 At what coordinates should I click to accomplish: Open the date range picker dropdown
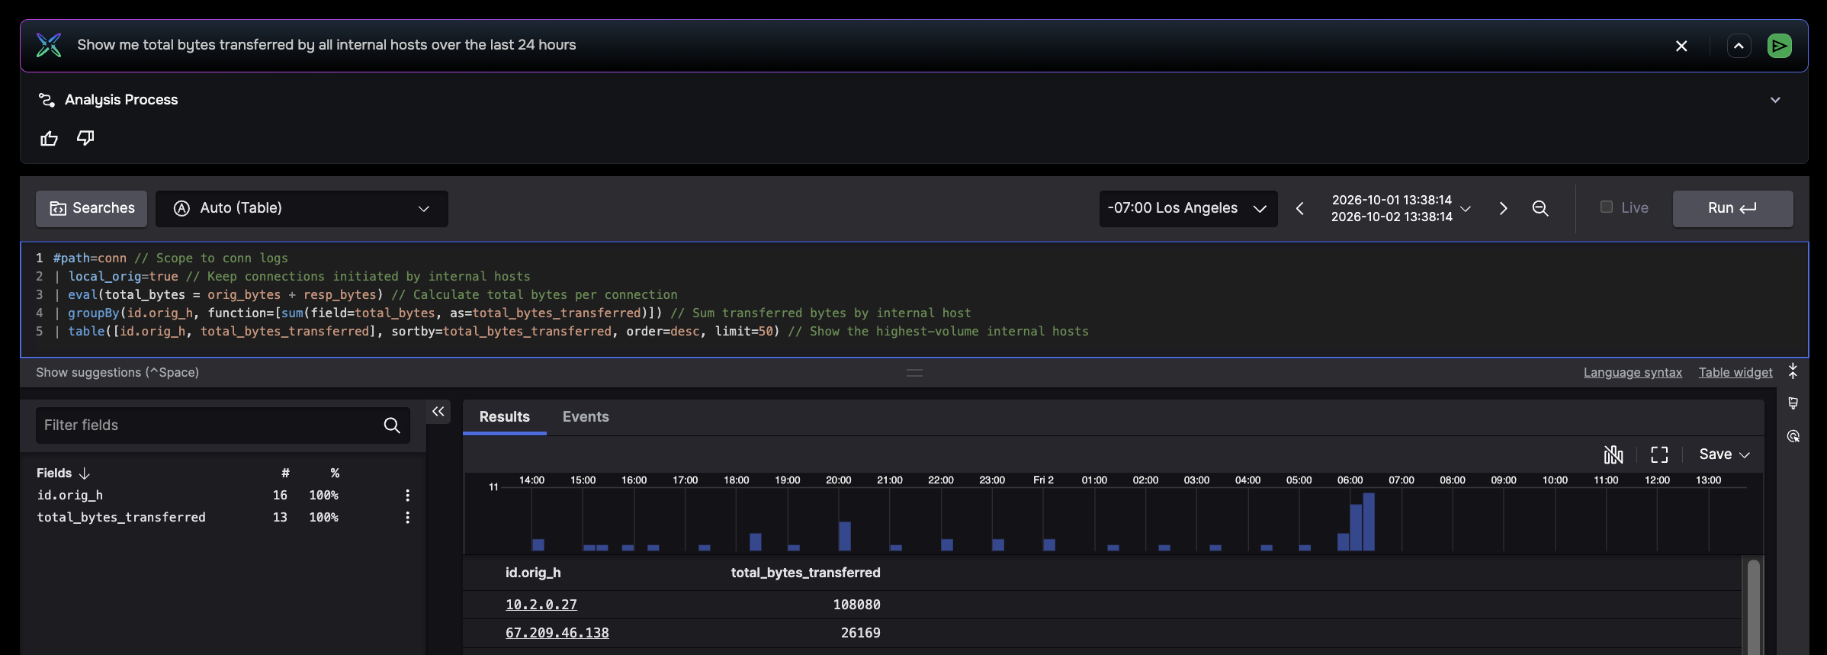click(x=1402, y=208)
